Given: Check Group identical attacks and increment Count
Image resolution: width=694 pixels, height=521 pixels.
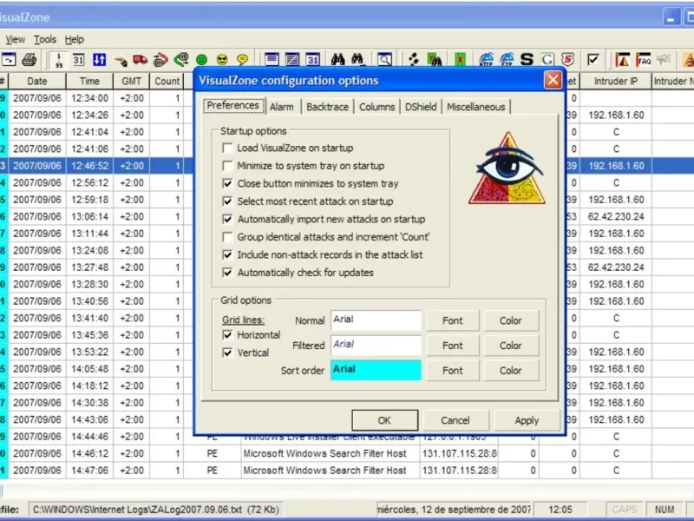Looking at the screenshot, I should click(x=227, y=237).
